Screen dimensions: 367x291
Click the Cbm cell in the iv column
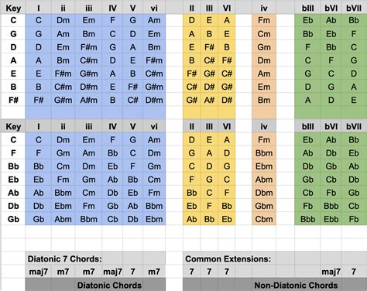(264, 219)
